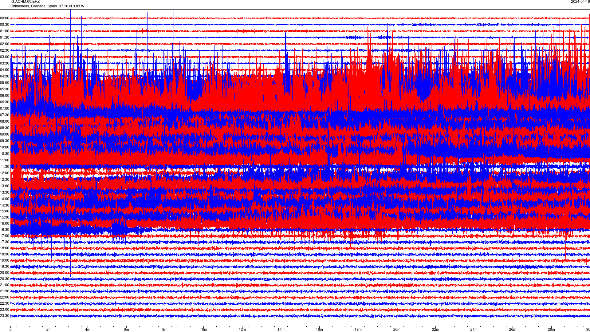
Task: Click the 04:30 time row label
Action: (x=5, y=76)
